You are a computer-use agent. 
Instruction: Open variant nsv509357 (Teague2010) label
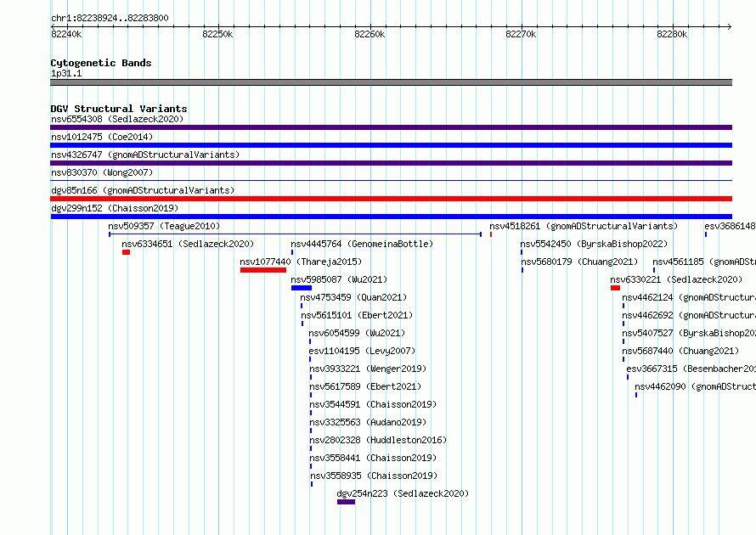coord(164,226)
